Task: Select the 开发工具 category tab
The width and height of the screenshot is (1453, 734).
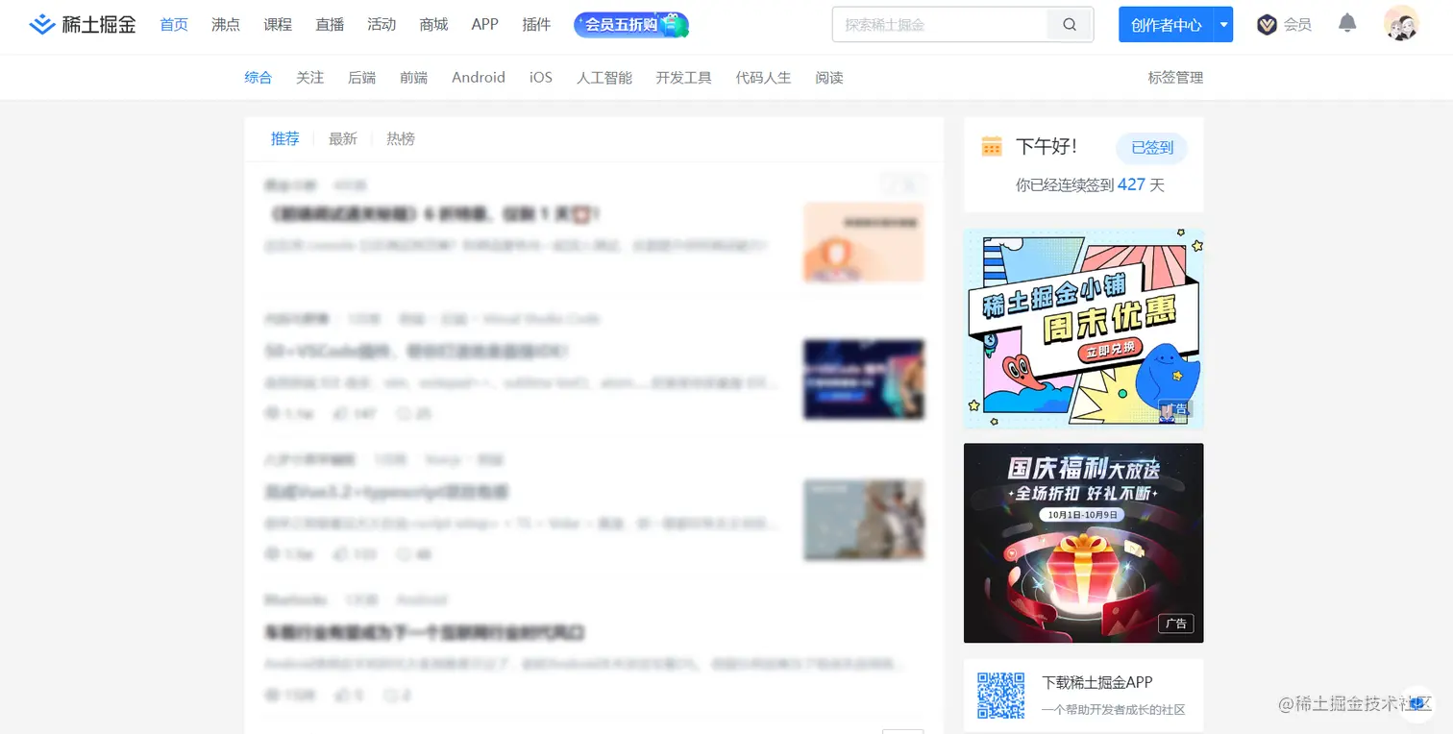Action: coord(684,78)
